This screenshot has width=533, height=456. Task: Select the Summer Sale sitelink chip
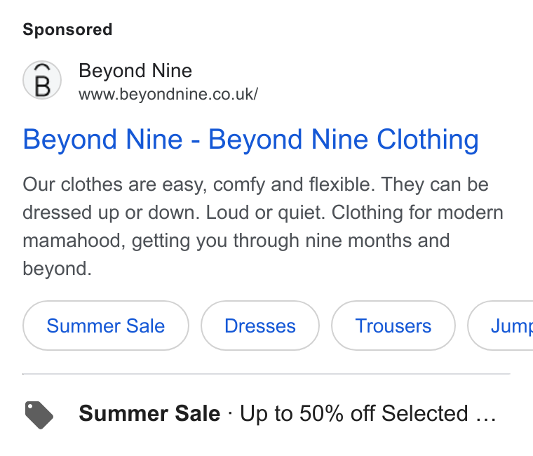(x=106, y=326)
